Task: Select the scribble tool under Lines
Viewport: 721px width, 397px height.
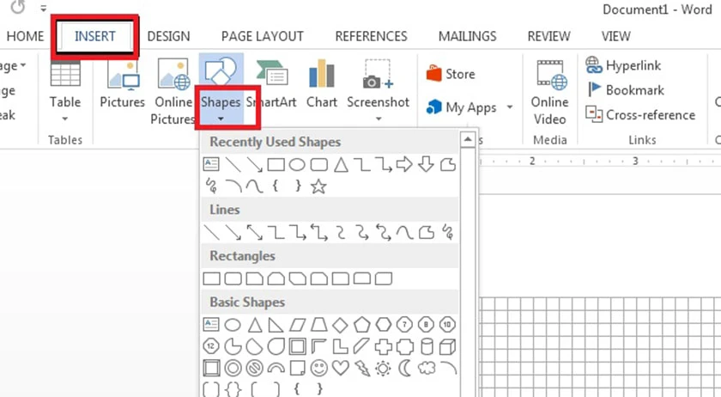Action: (x=447, y=233)
